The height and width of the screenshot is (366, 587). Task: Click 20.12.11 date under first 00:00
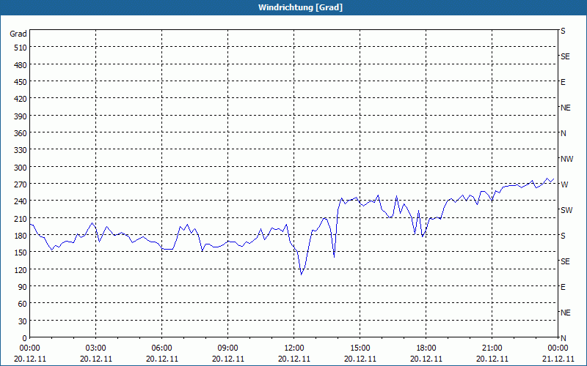[30, 359]
